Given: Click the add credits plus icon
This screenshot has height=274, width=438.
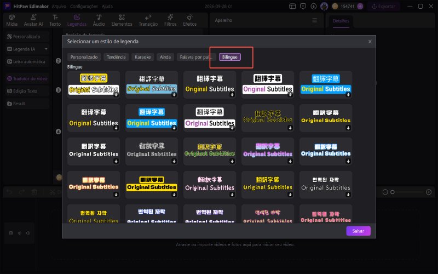Looking at the screenshot, I should click(360, 6).
